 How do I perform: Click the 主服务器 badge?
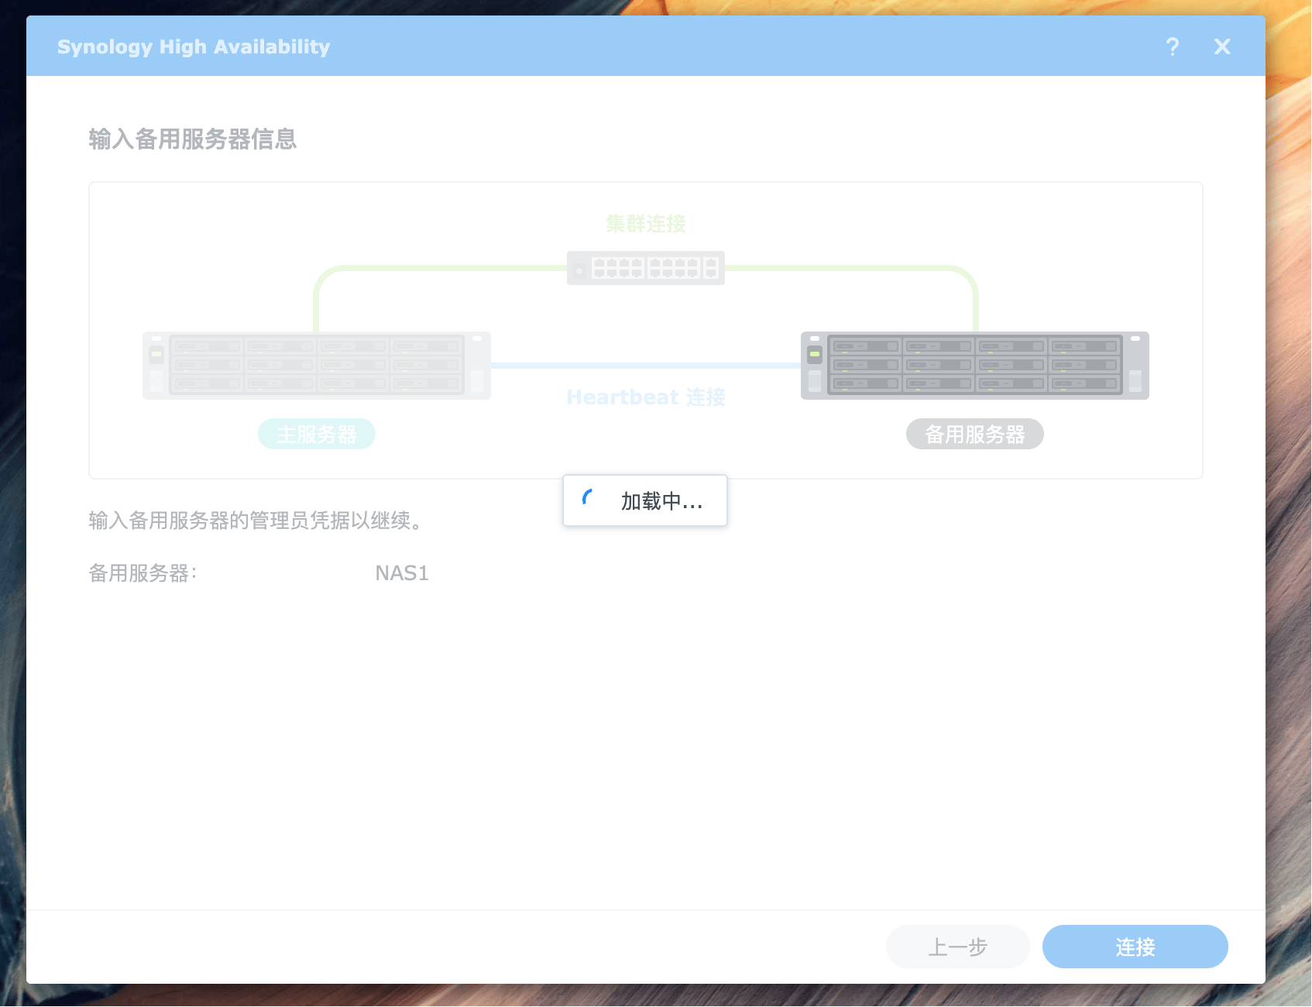point(316,434)
